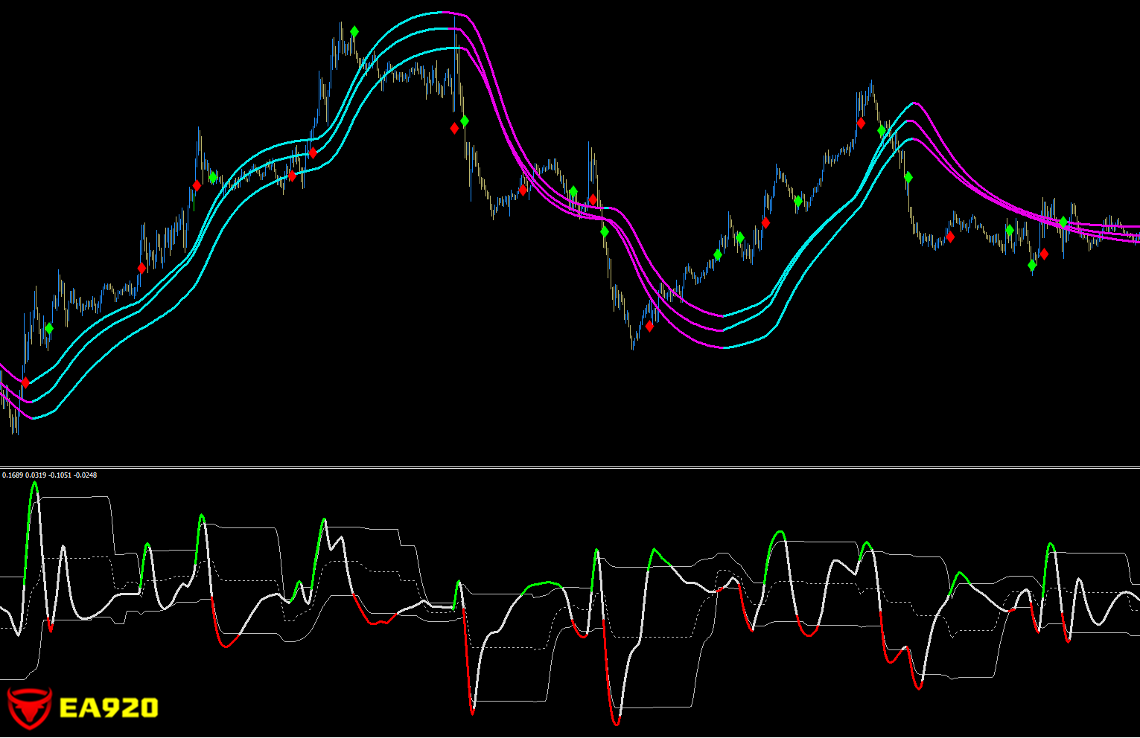Click the rightmost red diamond signal marker
This screenshot has height=738, width=1140.
[x=1044, y=254]
